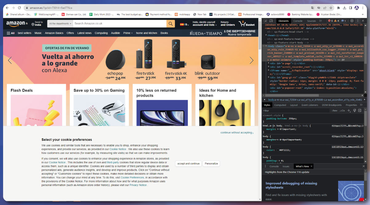Screen dimensions: 370x205
Task: Show next carousel slide arrow
Action: 251,60
